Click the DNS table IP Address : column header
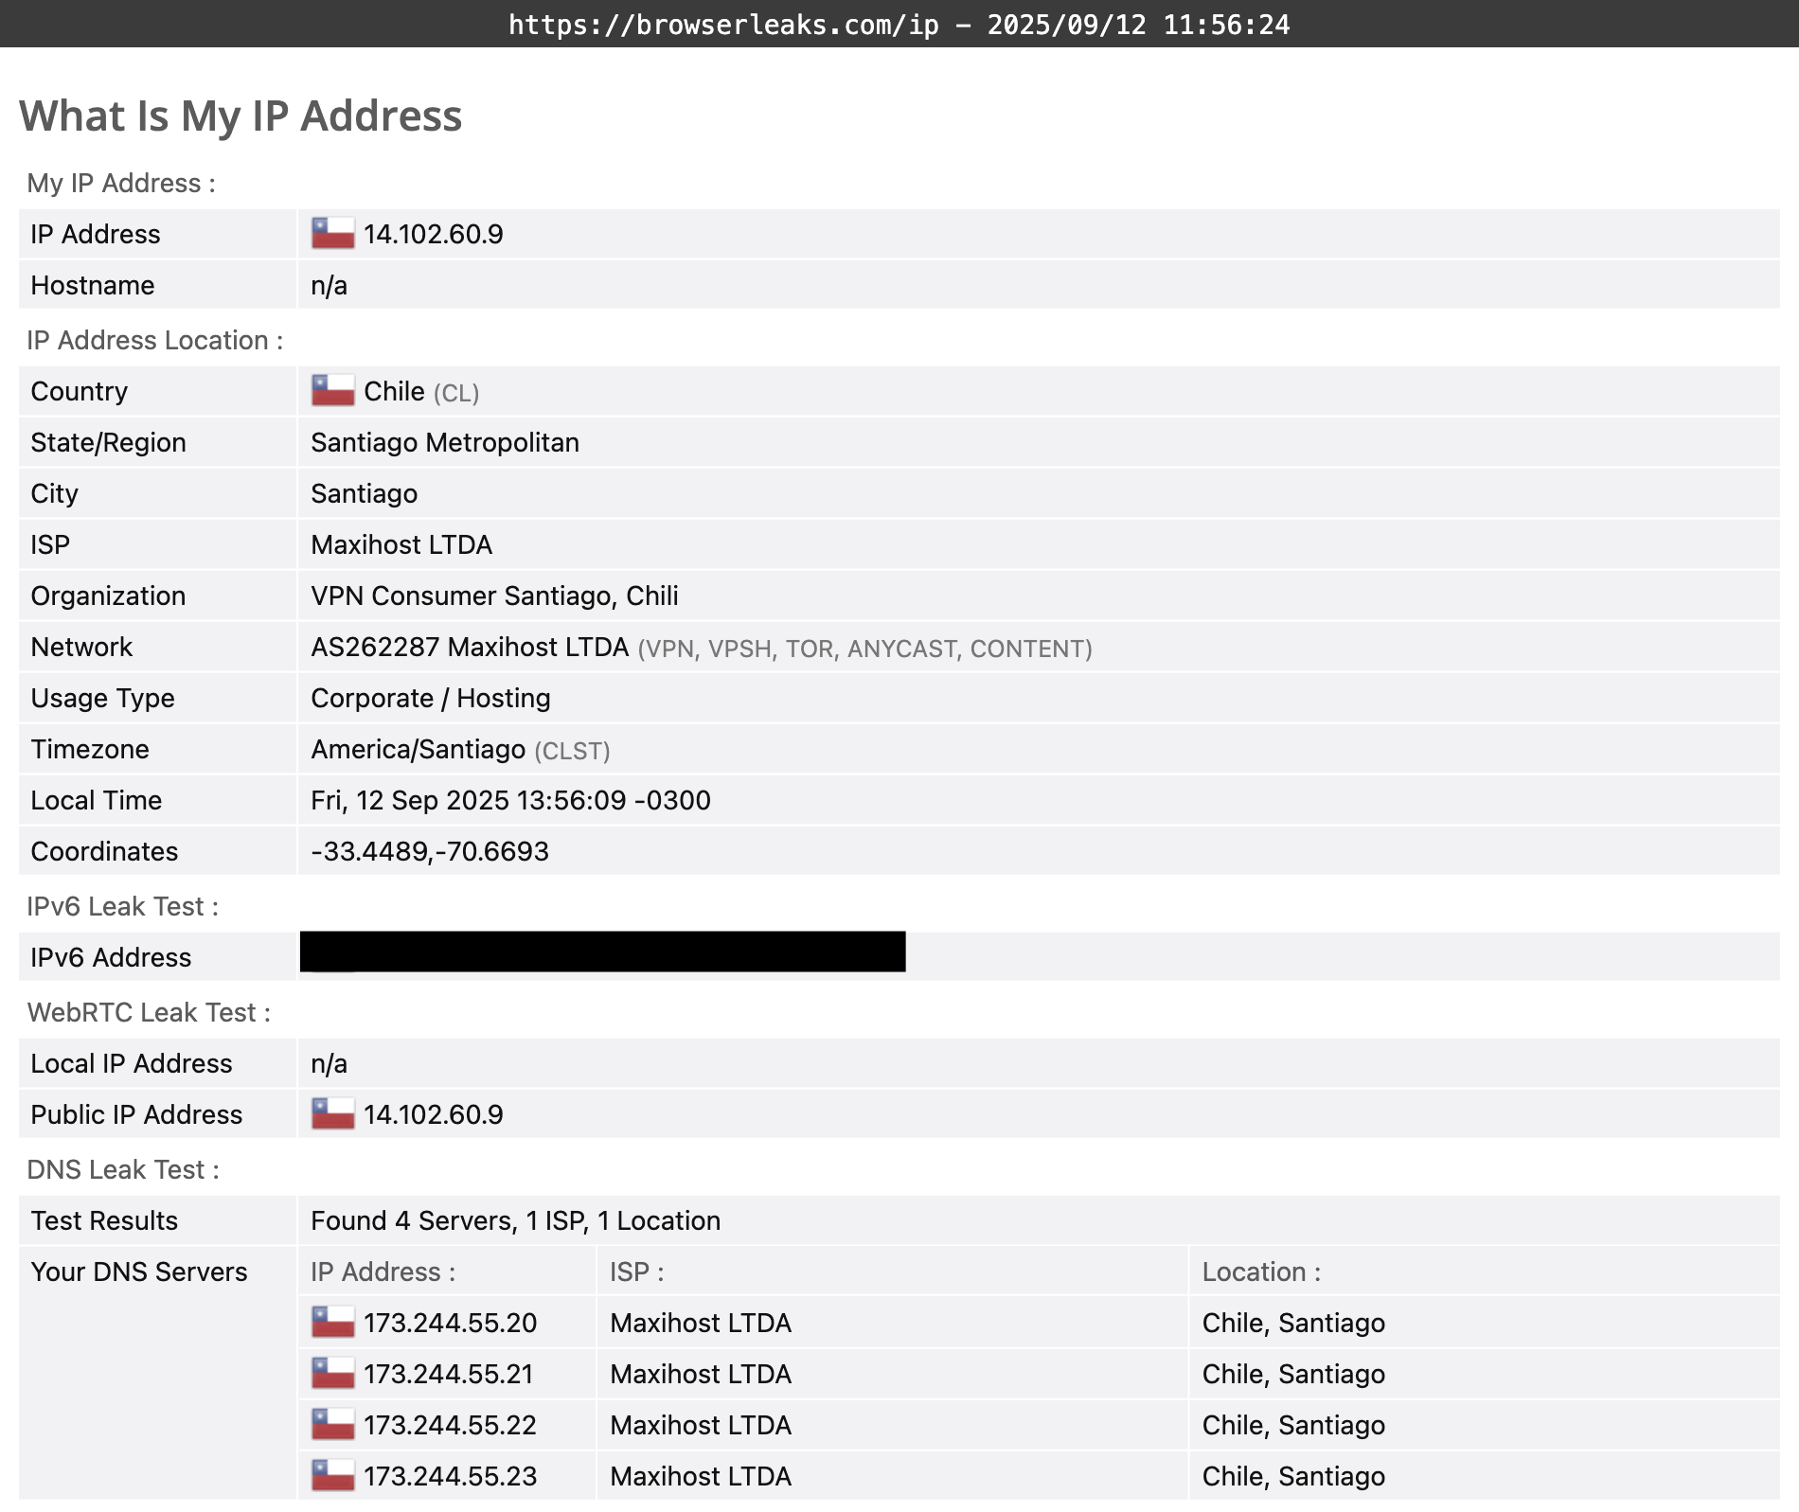 pyautogui.click(x=383, y=1272)
